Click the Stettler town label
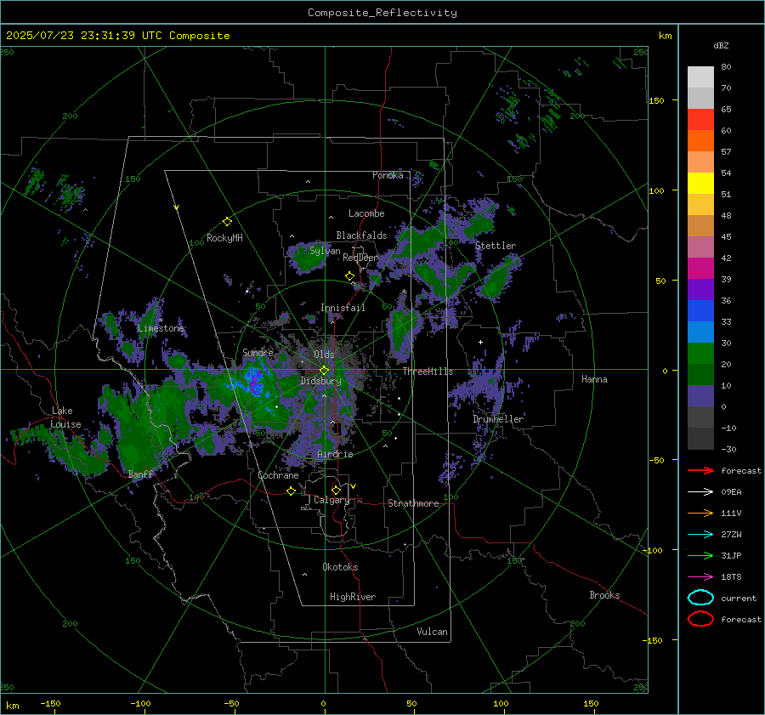 coord(496,246)
